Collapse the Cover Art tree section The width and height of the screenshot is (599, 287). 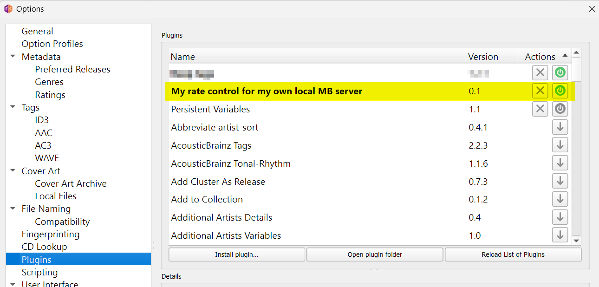(13, 171)
